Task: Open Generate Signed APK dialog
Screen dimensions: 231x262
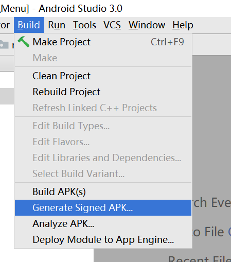Action: point(103,207)
